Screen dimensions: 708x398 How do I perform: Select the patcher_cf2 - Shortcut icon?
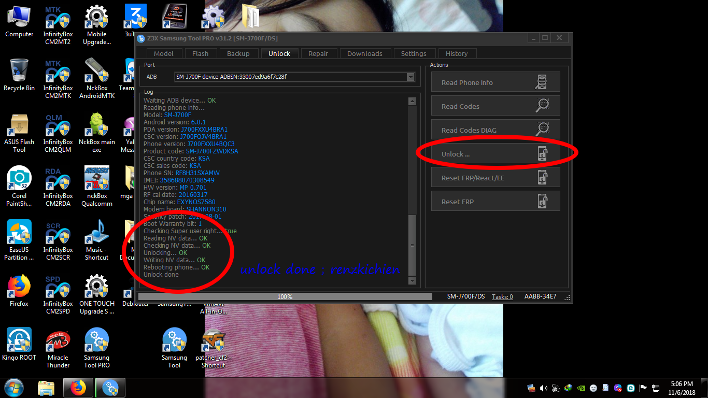(214, 348)
